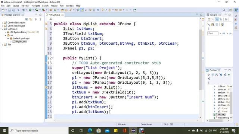The width and height of the screenshot is (239, 134).
Task: Click the Windows Start button
Action: click(4, 131)
